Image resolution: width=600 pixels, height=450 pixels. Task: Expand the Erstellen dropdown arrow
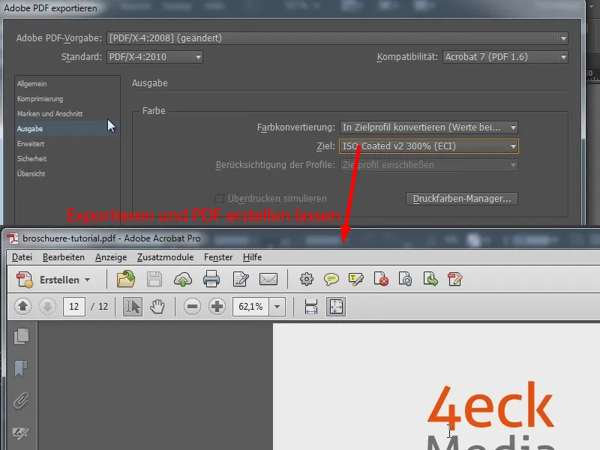pyautogui.click(x=88, y=280)
